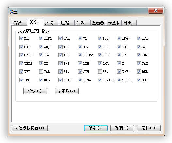172x143 pixels.
Task: Open the 系统 tab
Action: tap(51, 23)
